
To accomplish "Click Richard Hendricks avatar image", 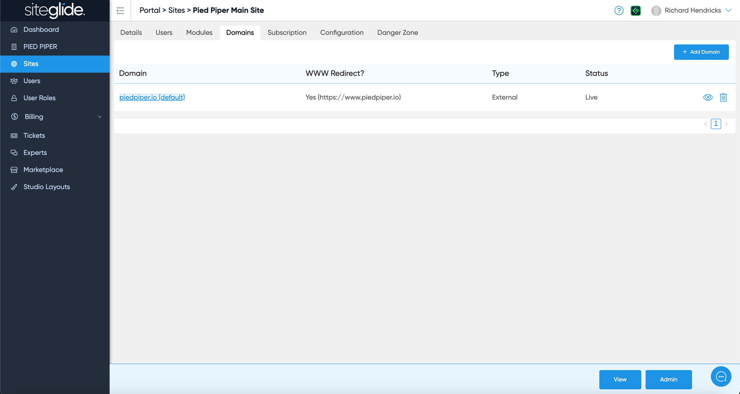I will [x=656, y=11].
